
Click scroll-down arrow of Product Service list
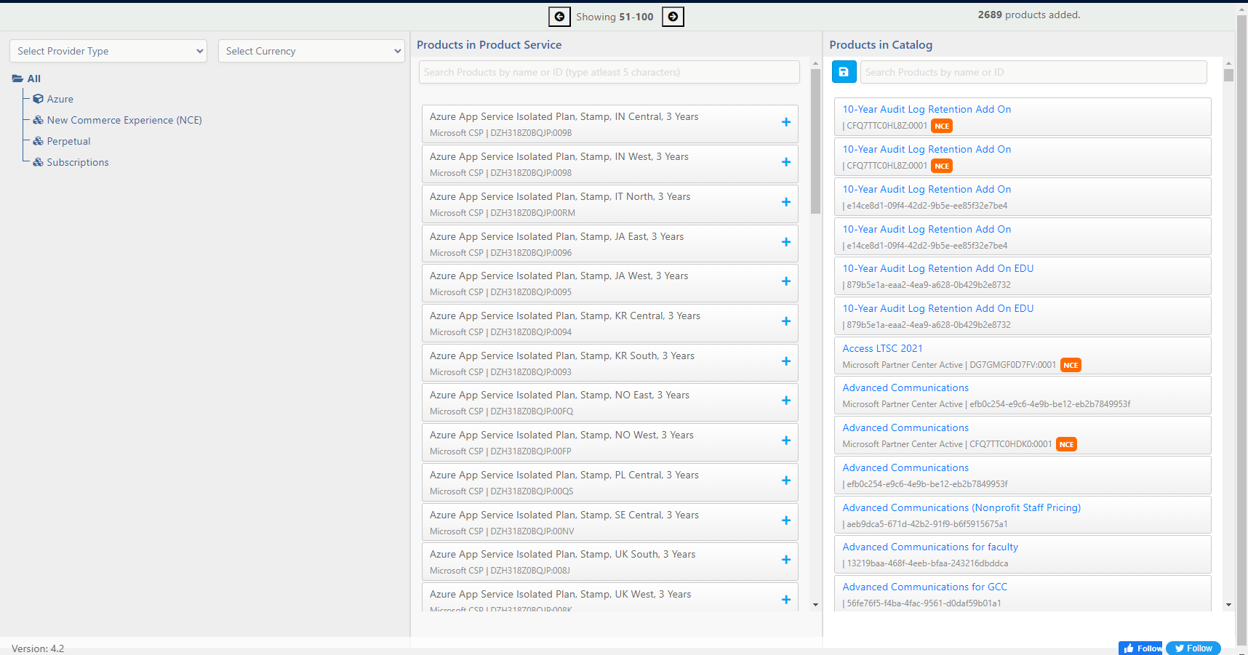click(x=815, y=605)
